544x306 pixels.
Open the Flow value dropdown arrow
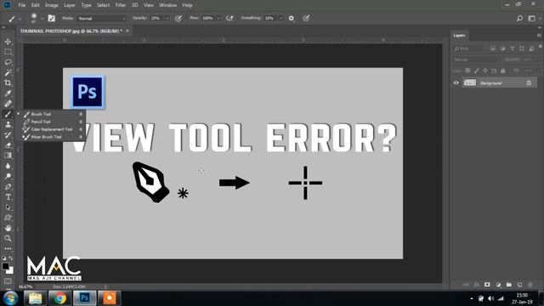[x=218, y=19]
